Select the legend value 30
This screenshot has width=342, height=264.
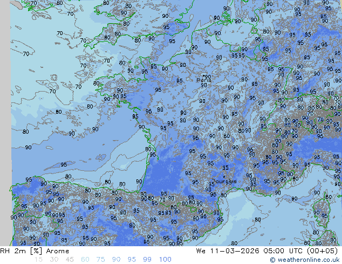tap(54, 260)
